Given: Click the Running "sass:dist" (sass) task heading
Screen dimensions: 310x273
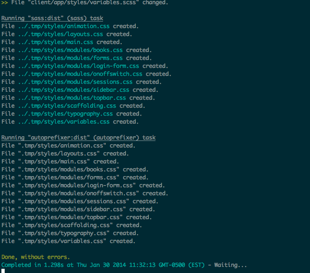Looking at the screenshot, I should (x=52, y=18).
